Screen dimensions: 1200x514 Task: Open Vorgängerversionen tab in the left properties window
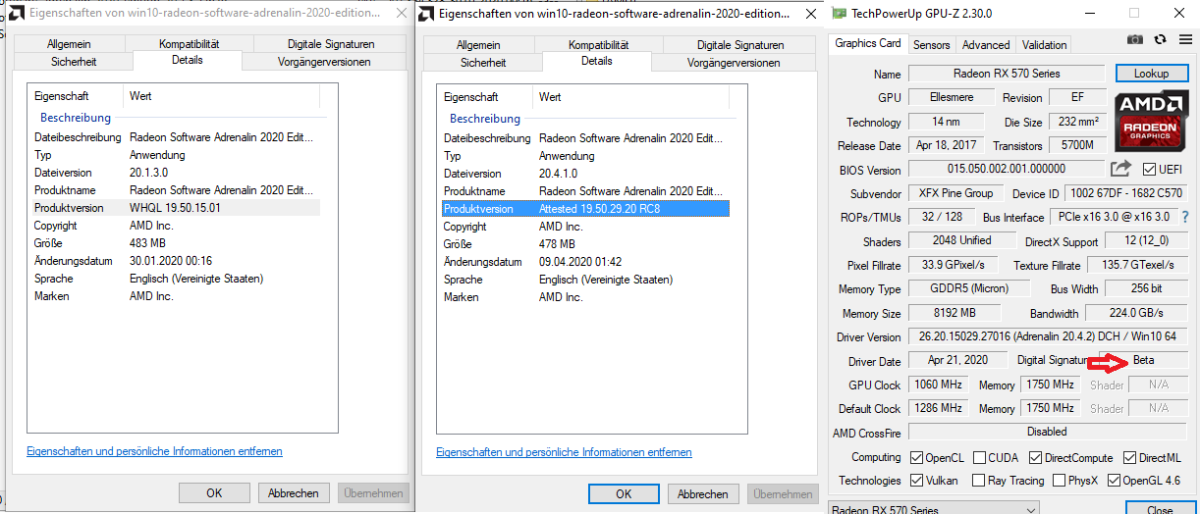tap(324, 62)
